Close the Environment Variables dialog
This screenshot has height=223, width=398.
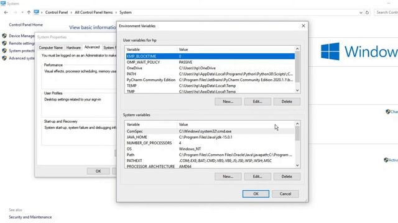(303, 26)
